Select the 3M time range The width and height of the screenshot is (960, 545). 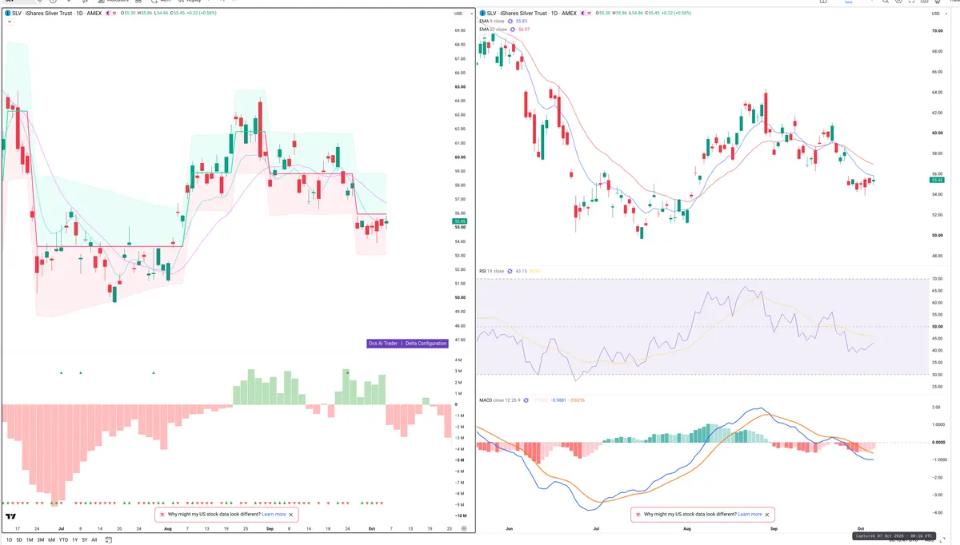tap(41, 540)
